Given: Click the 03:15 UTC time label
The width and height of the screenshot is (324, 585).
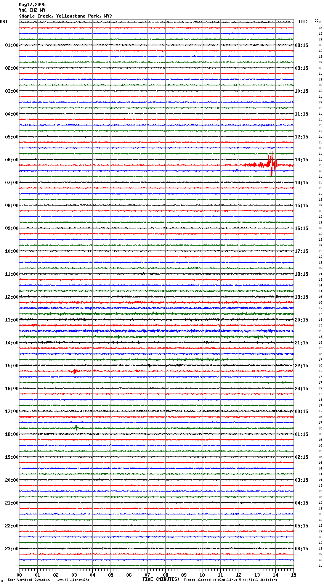Looking at the screenshot, I should 302,480.
